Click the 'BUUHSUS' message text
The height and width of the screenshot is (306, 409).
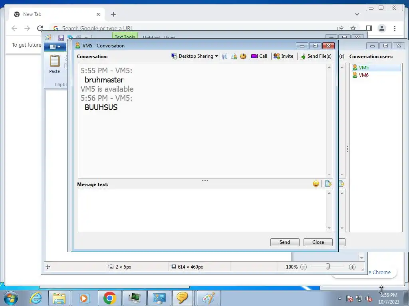101,107
